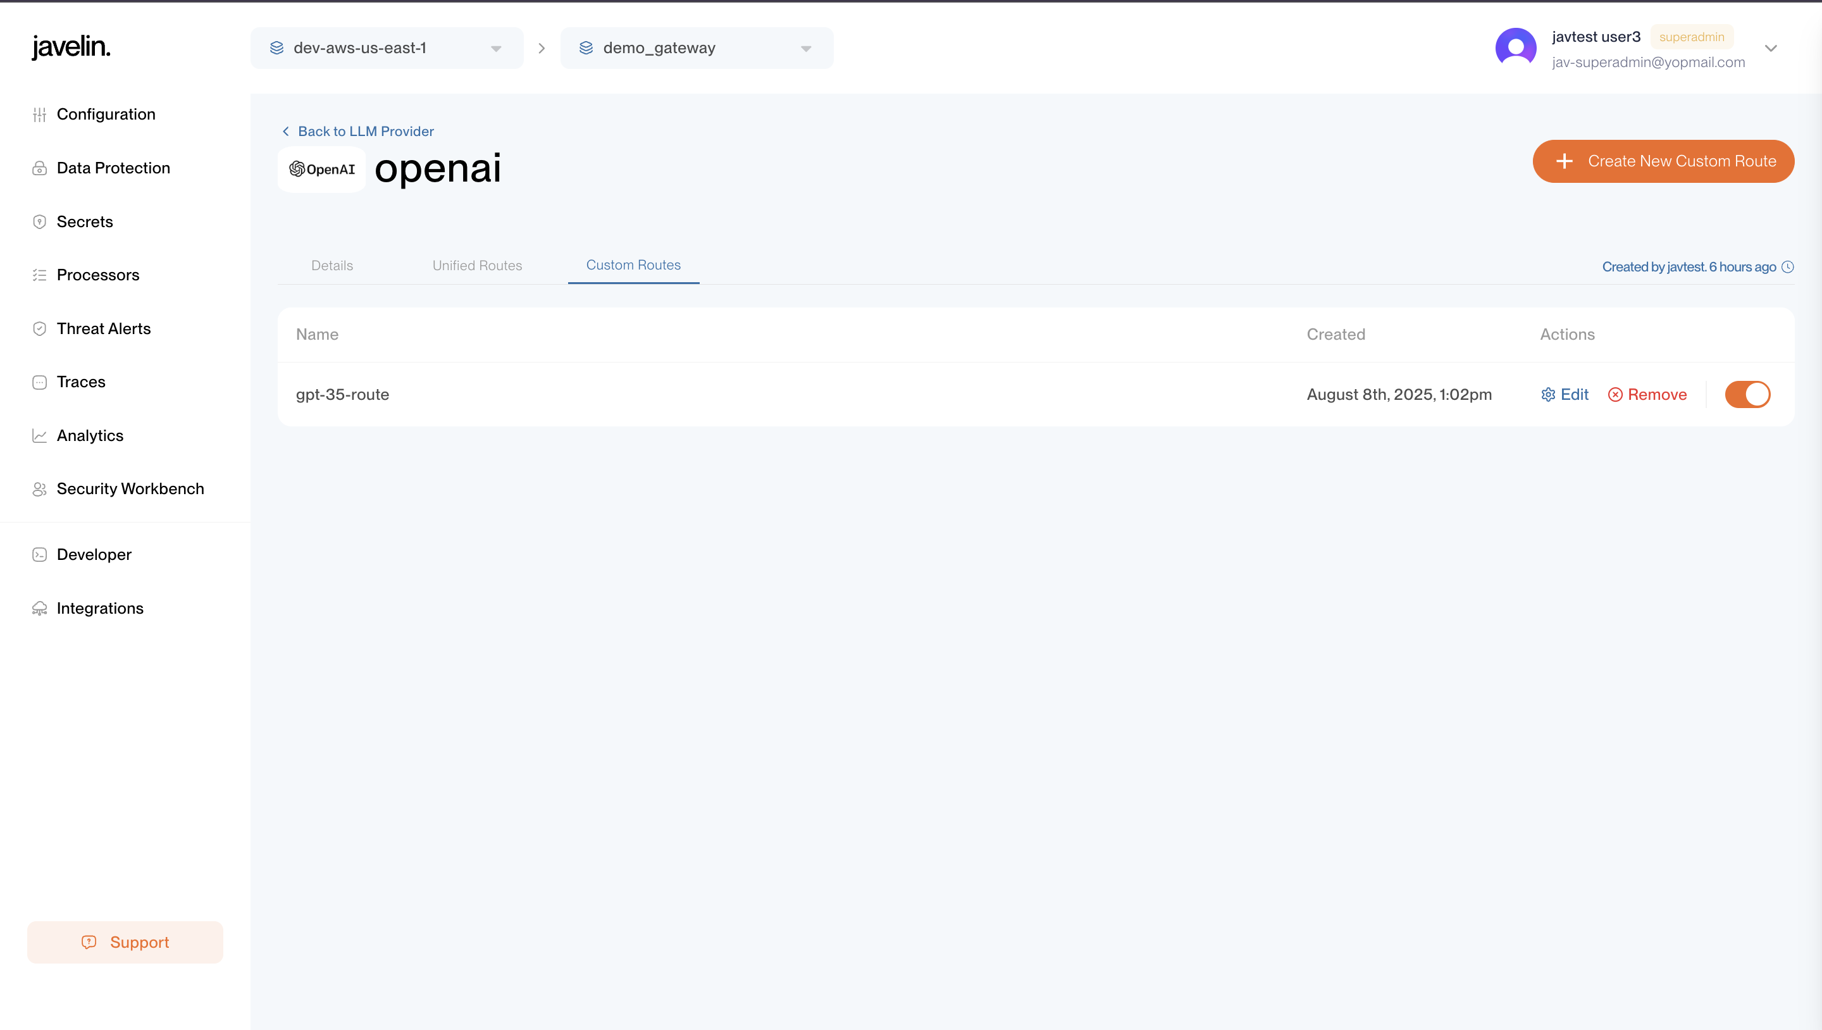
Task: Switch to the Details tab
Action: tap(332, 266)
